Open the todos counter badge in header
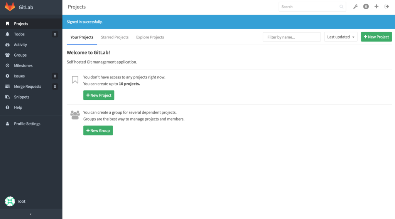The height and width of the screenshot is (219, 395). pos(366,7)
